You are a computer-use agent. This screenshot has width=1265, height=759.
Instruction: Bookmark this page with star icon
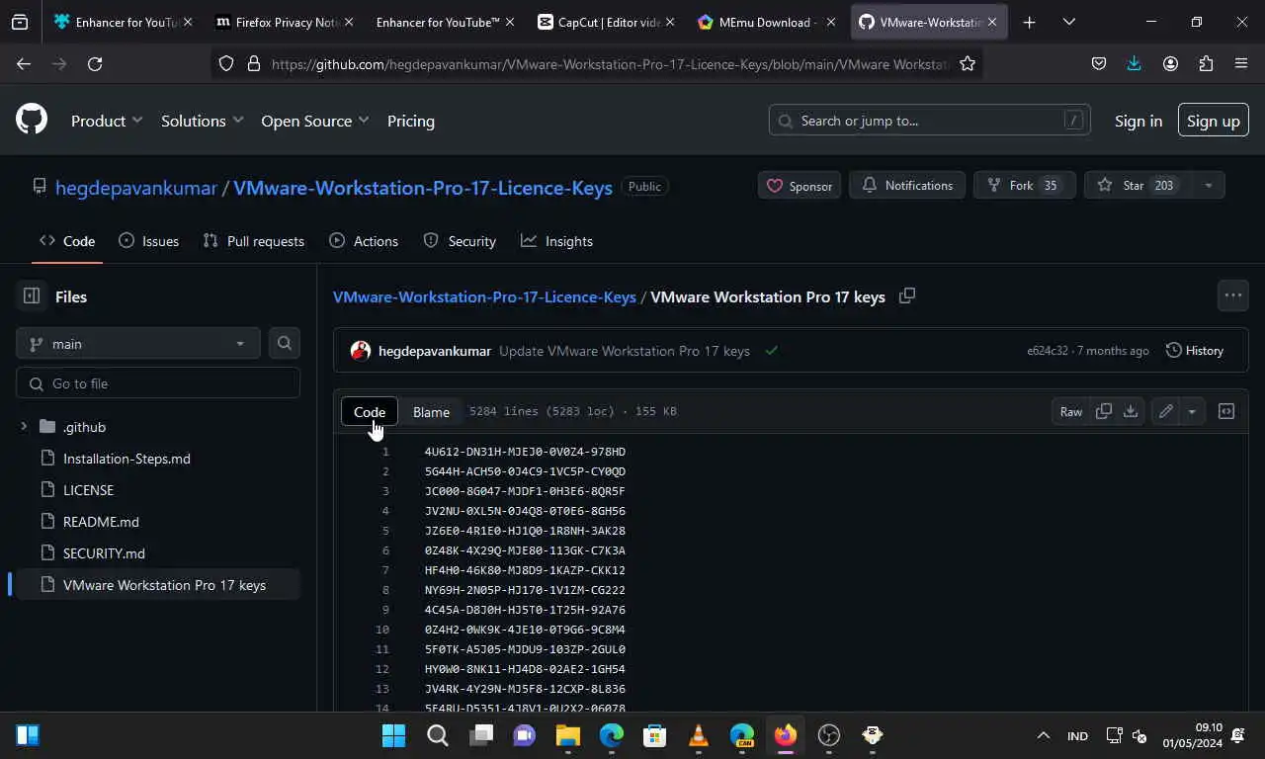[968, 63]
